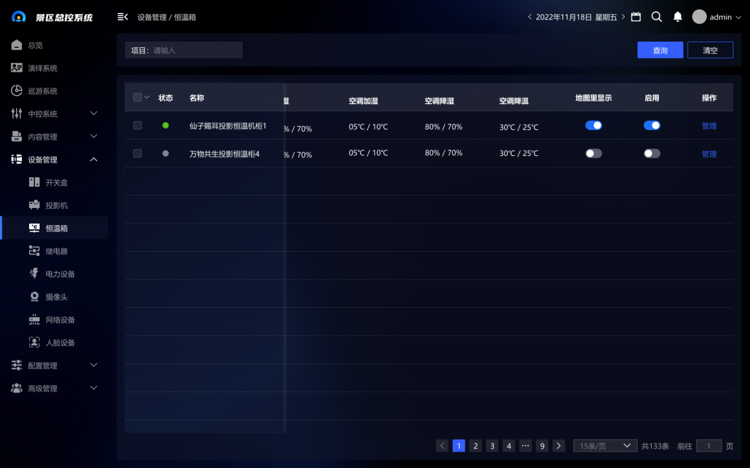Go to 总览 in the sidebar

[36, 45]
